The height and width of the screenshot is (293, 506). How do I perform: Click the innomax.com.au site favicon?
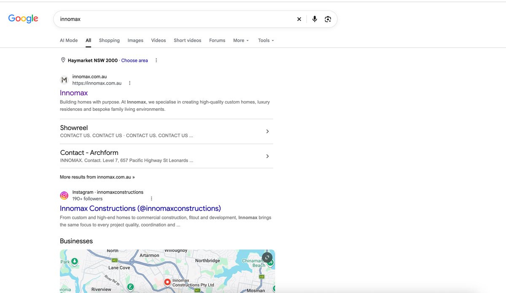[64, 80]
